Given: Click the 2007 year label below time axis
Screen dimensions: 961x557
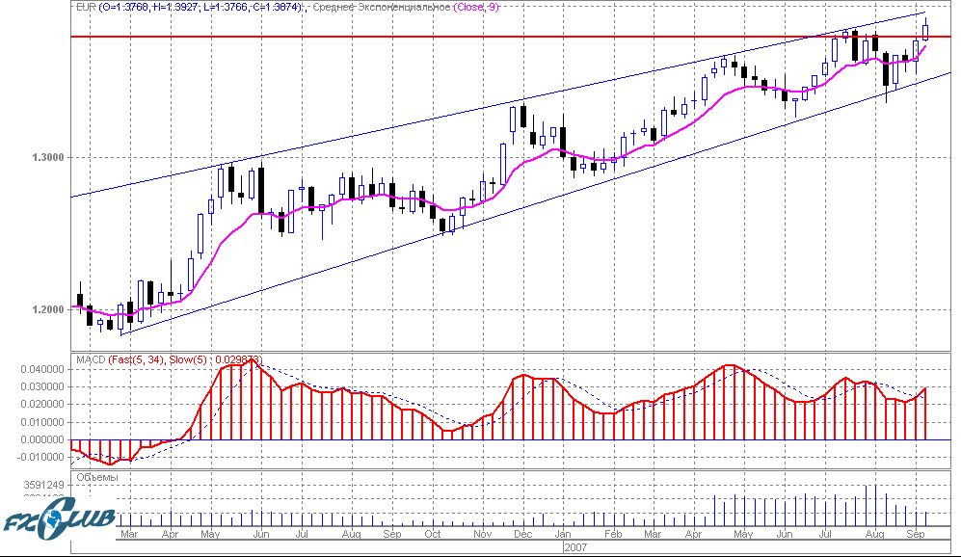Looking at the screenshot, I should tap(575, 547).
